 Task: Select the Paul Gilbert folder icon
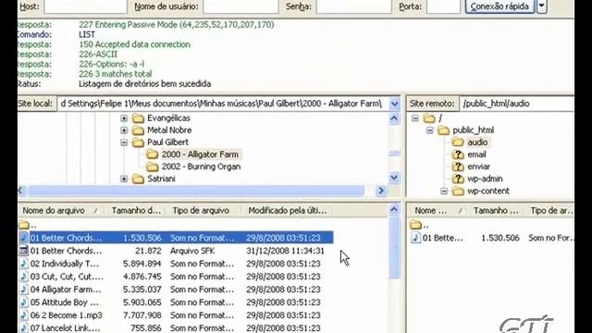coord(138,142)
